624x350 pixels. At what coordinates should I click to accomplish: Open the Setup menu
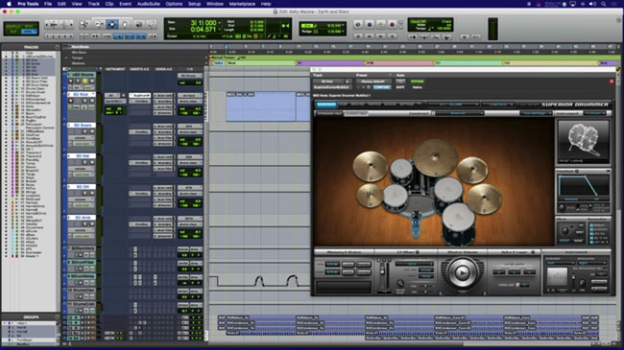(x=194, y=4)
